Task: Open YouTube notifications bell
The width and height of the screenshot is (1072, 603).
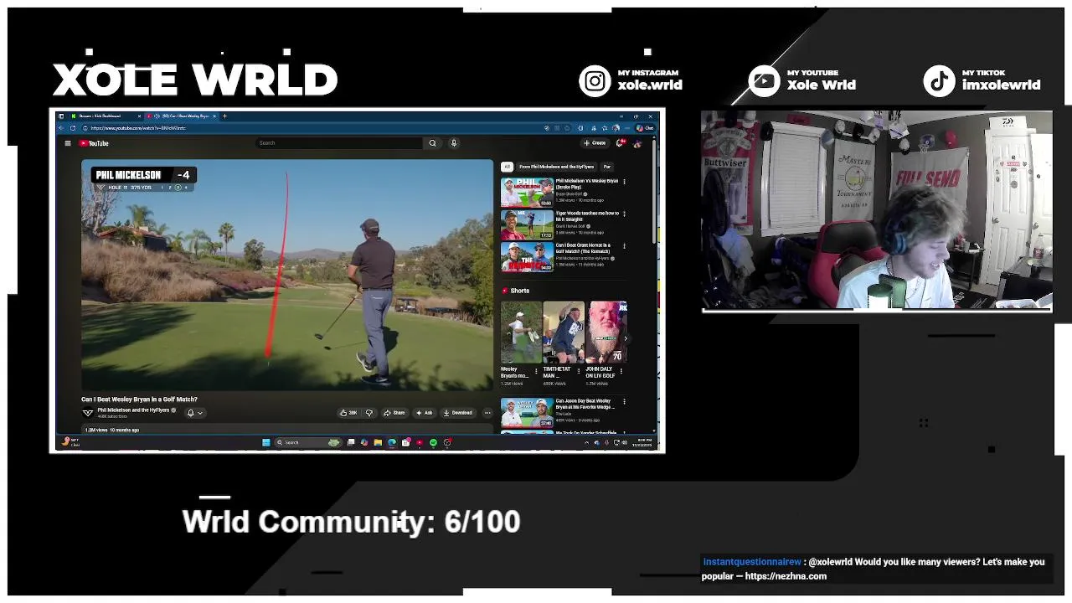Action: pyautogui.click(x=621, y=143)
